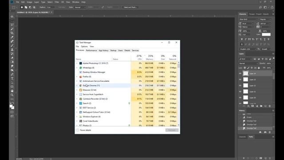284x160 pixels.
Task: Expand Adobe Photoshop CC 2018 process group
Action: click(77, 63)
